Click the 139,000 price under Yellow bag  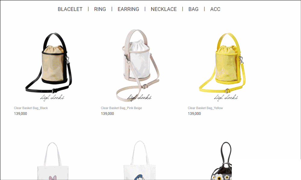click(194, 113)
